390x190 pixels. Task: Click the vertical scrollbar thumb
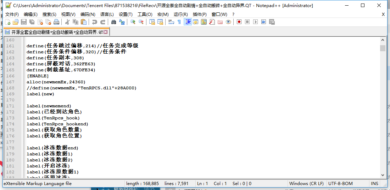[383, 48]
